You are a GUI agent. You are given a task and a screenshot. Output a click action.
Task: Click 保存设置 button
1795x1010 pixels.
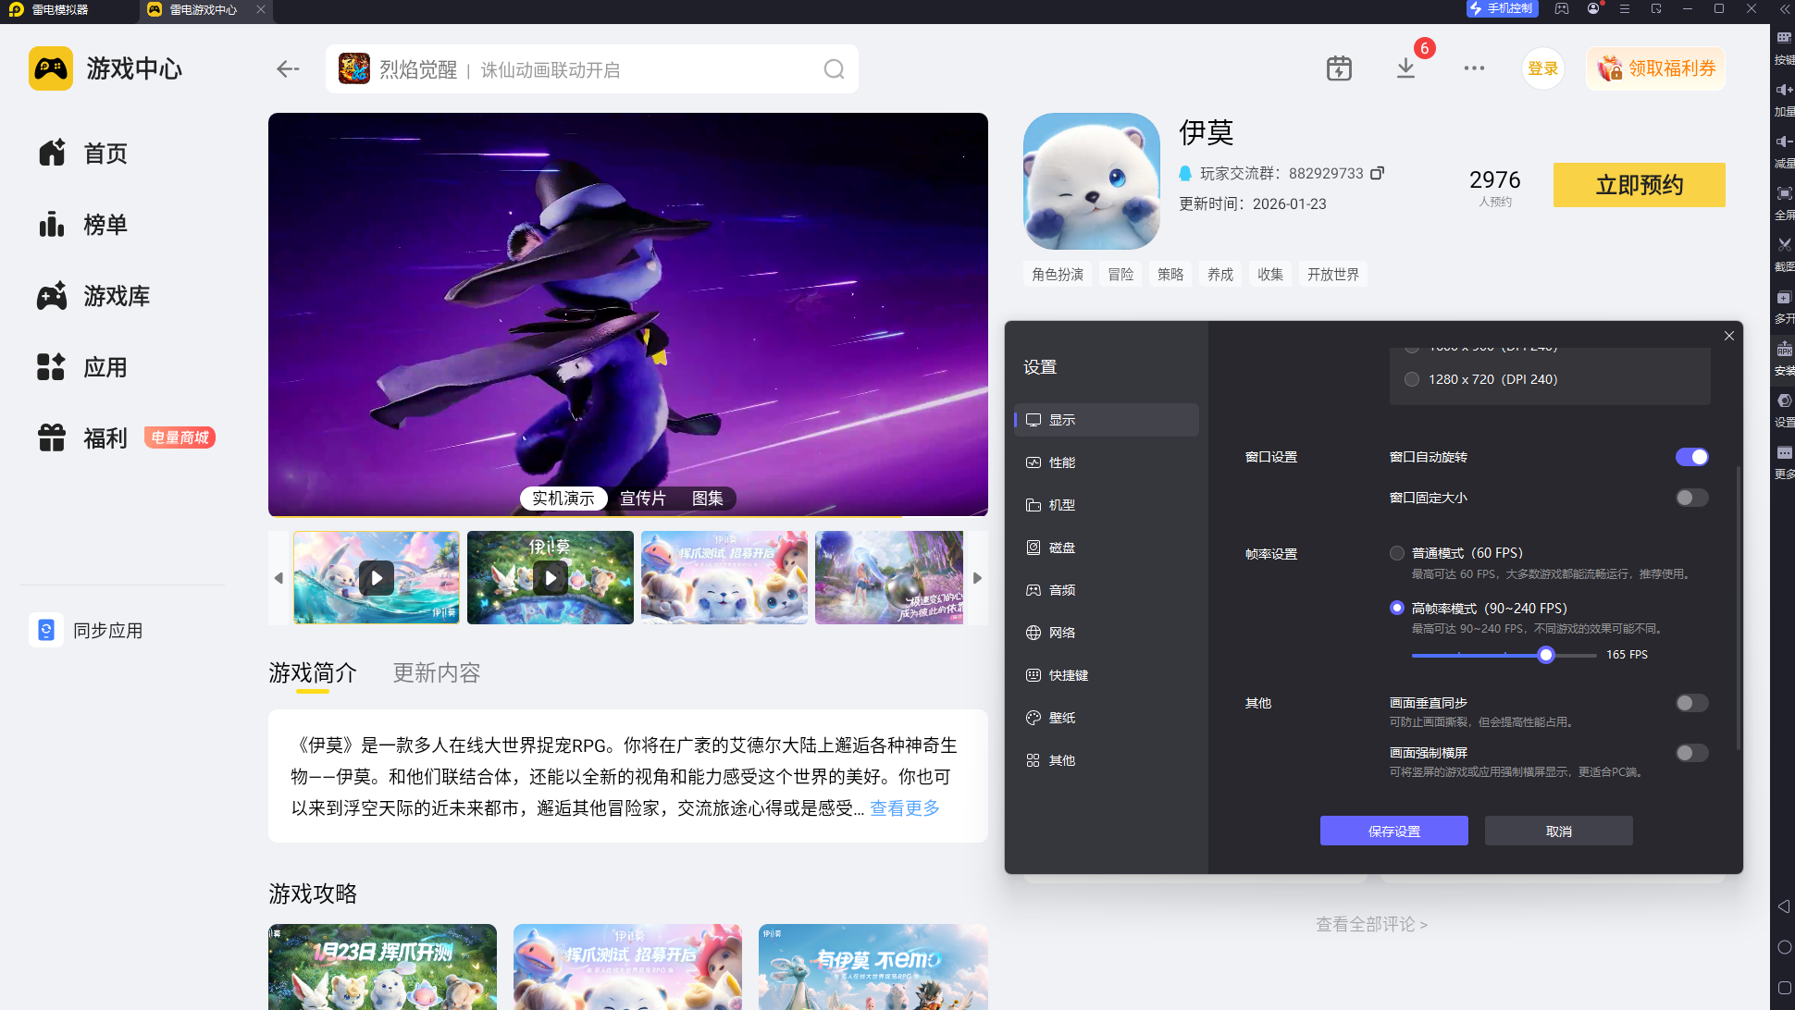1393,831
